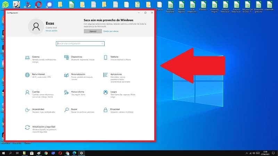Launch Microsoft Edge from the taskbar
This screenshot has height=156, width=278.
coord(74,153)
